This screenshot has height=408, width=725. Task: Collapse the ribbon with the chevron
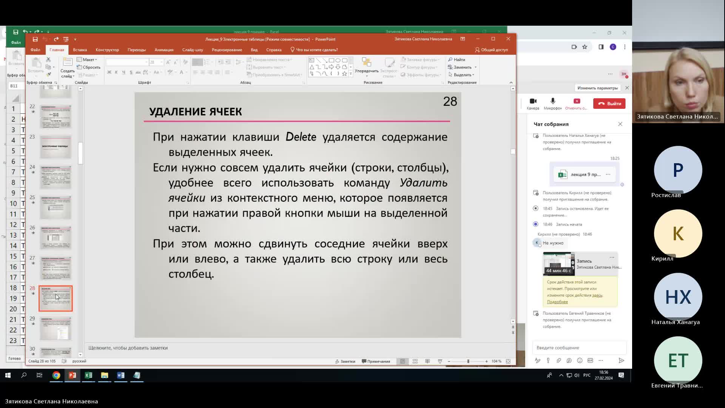(511, 82)
